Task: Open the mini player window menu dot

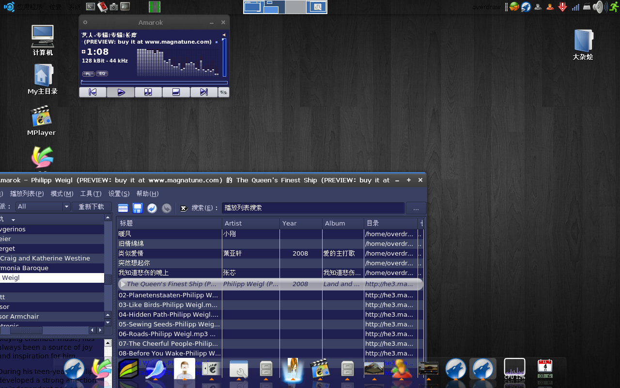Action: (85, 22)
